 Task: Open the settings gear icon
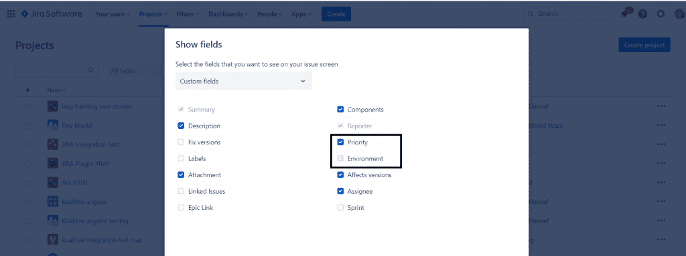[x=661, y=14]
